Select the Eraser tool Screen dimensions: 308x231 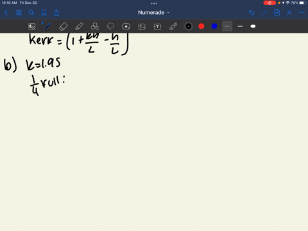pos(64,26)
